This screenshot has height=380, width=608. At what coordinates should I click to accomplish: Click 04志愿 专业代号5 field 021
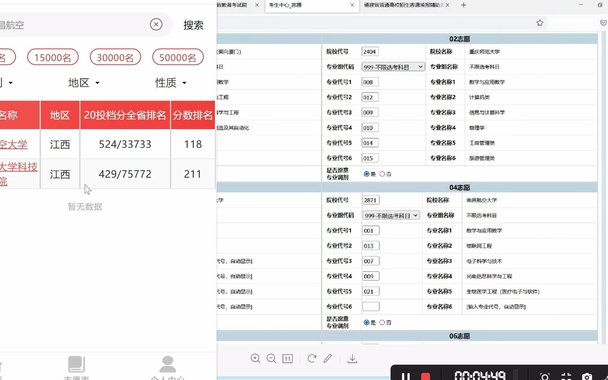click(x=371, y=291)
